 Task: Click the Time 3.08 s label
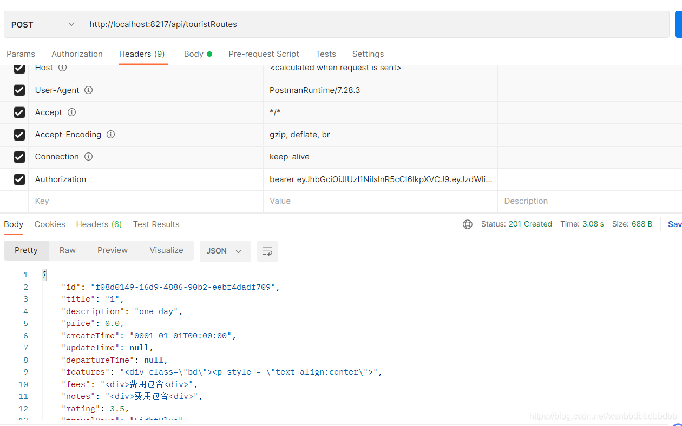tap(582, 224)
